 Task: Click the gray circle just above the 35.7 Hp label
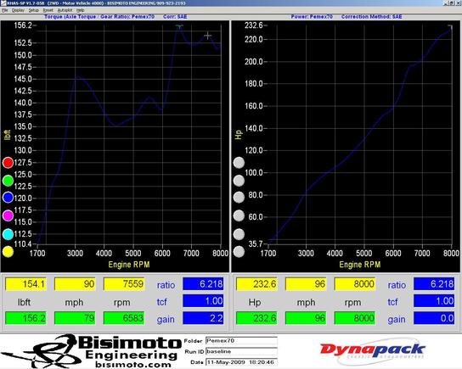[239, 234]
